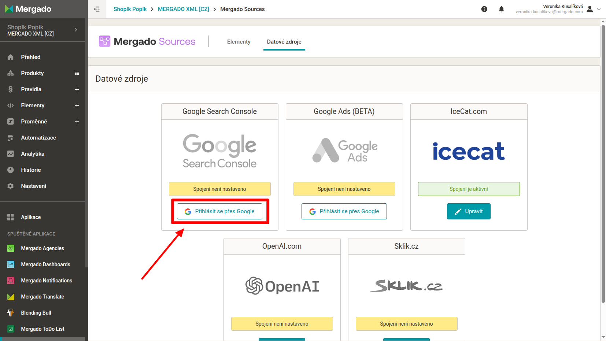Image resolution: width=606 pixels, height=341 pixels.
Task: Click the Mergado ToDo List checkbox icon
Action: [11, 329]
